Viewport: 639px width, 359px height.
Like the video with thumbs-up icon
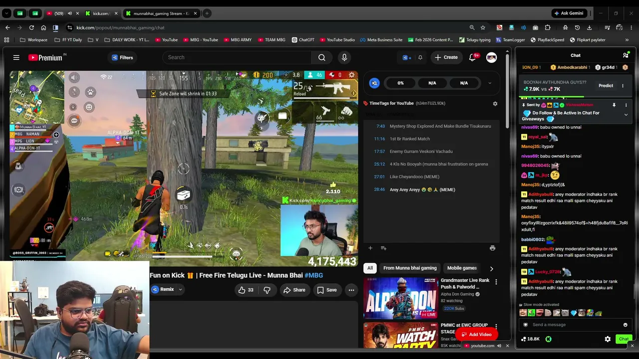coord(246,290)
